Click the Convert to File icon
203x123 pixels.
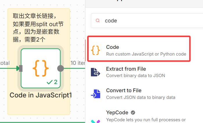click(96, 94)
